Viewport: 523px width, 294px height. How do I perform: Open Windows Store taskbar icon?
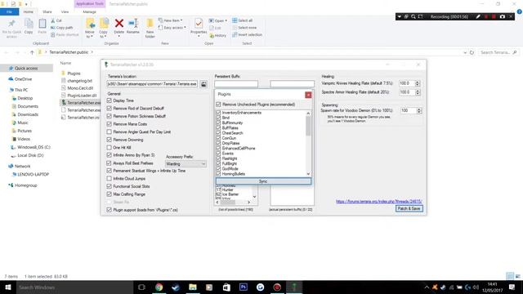coord(226,287)
